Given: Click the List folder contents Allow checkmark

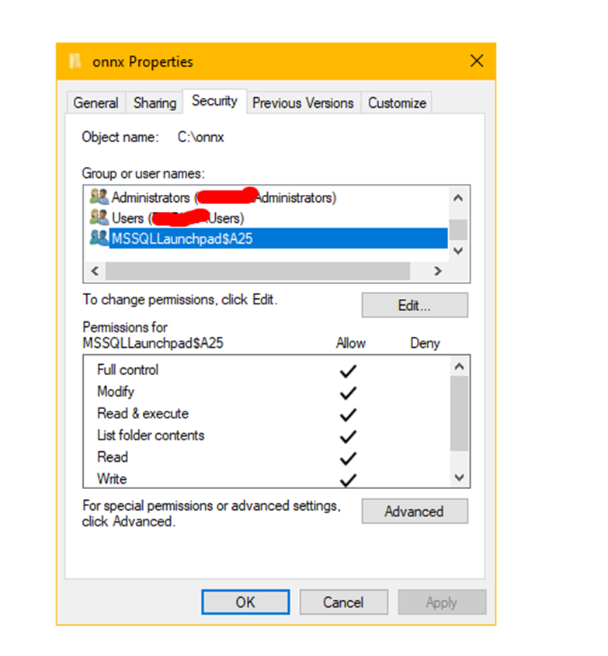Looking at the screenshot, I should [x=348, y=436].
